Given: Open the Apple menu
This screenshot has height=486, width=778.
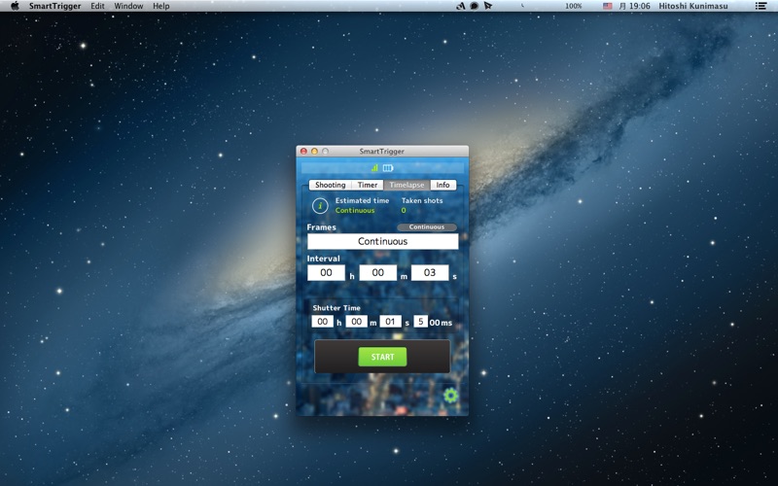Looking at the screenshot, I should (15, 6).
